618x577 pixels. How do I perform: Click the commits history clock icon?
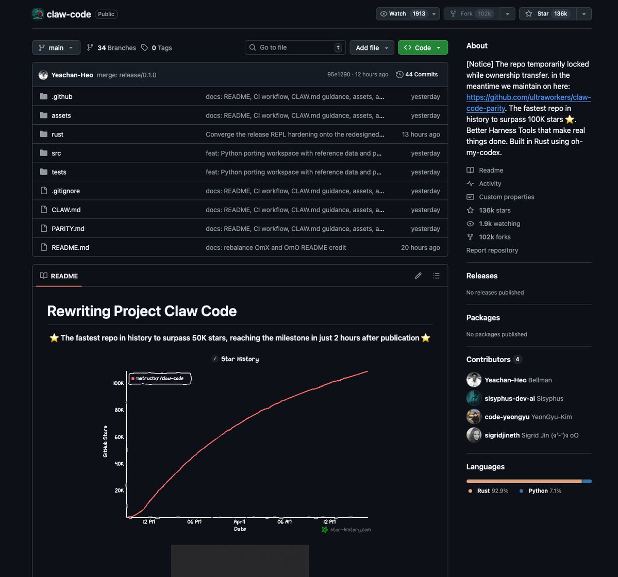[399, 74]
